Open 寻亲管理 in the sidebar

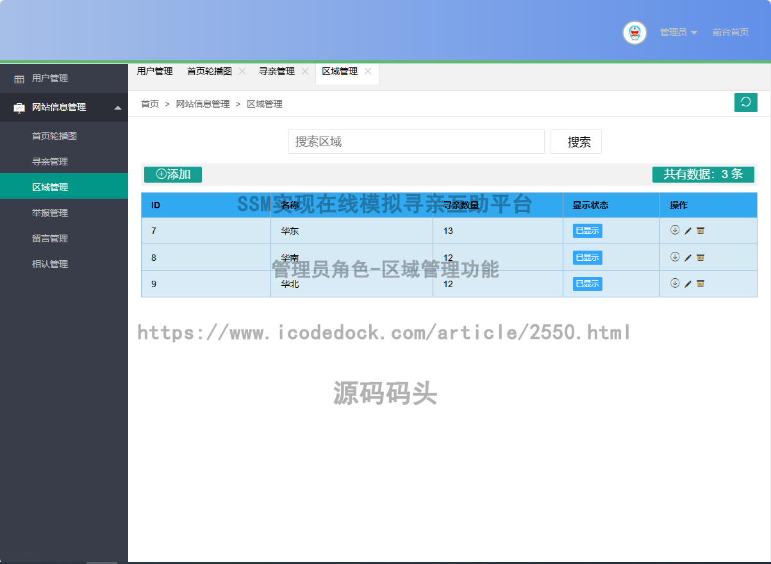click(64, 162)
